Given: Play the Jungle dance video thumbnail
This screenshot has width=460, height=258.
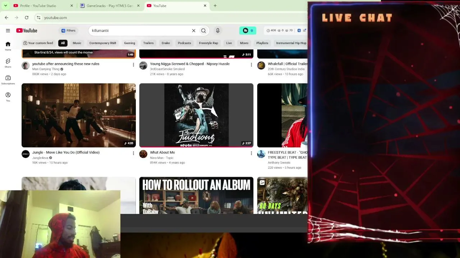Looking at the screenshot, I should tap(79, 115).
